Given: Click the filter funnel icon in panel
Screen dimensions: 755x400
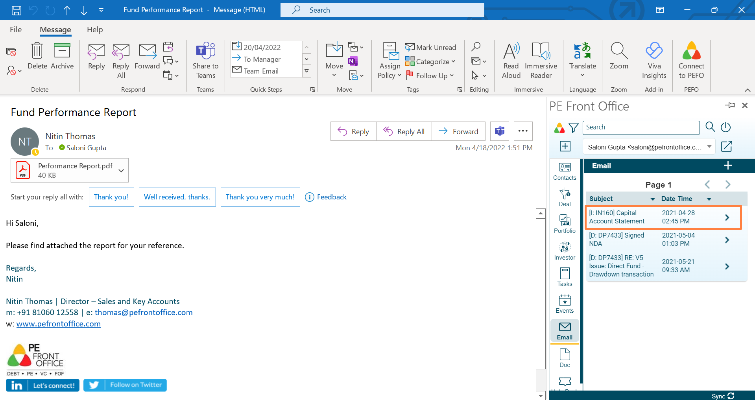Looking at the screenshot, I should click(574, 127).
